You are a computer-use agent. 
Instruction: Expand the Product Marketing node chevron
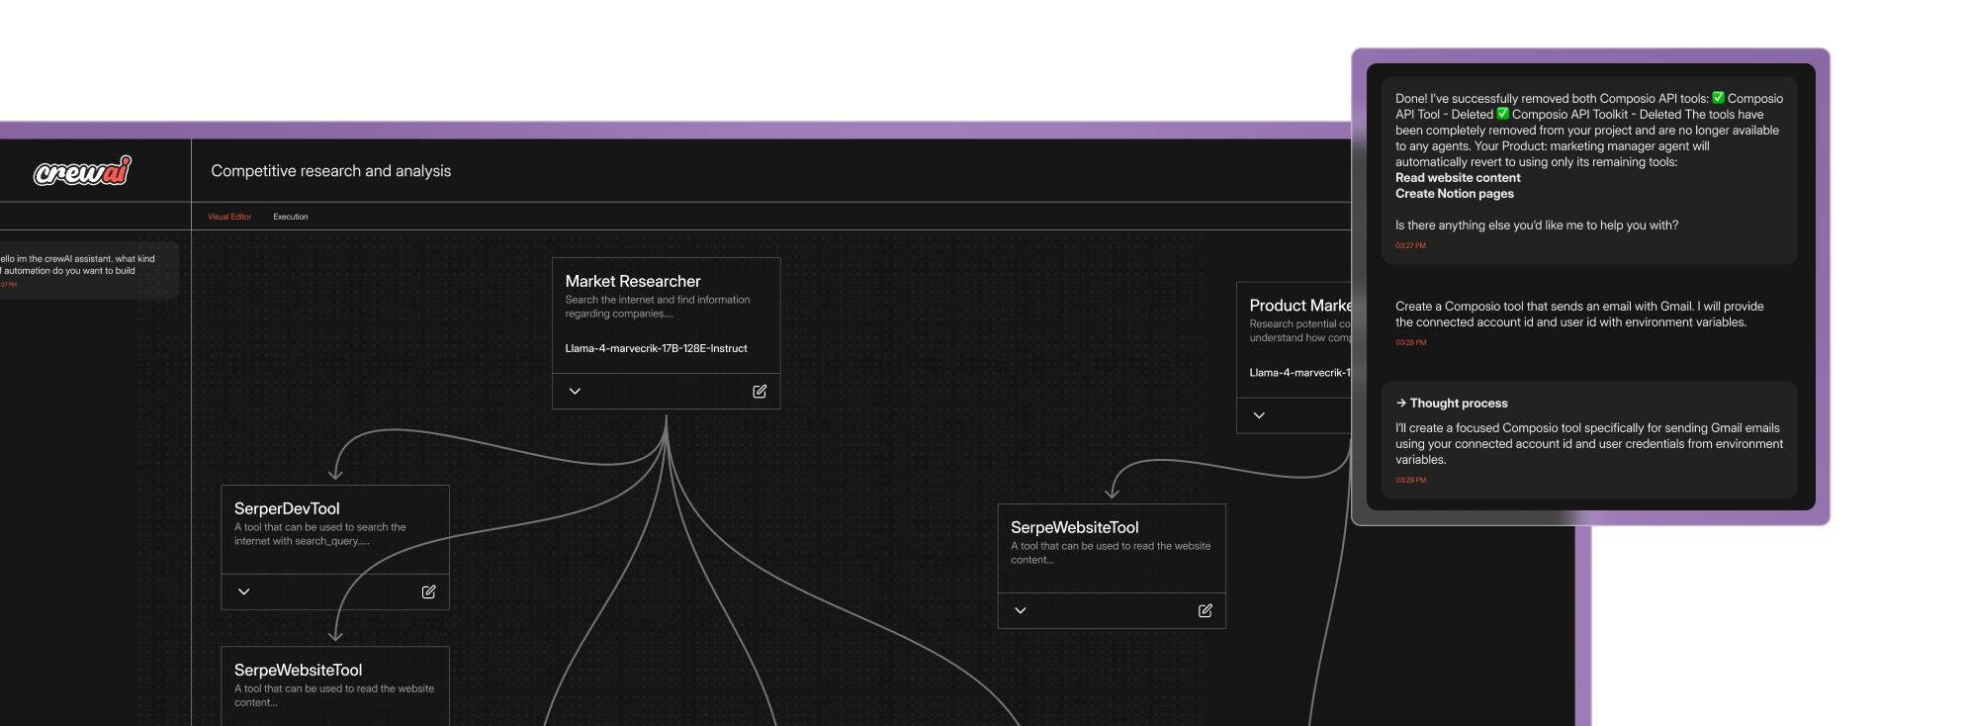click(1259, 415)
